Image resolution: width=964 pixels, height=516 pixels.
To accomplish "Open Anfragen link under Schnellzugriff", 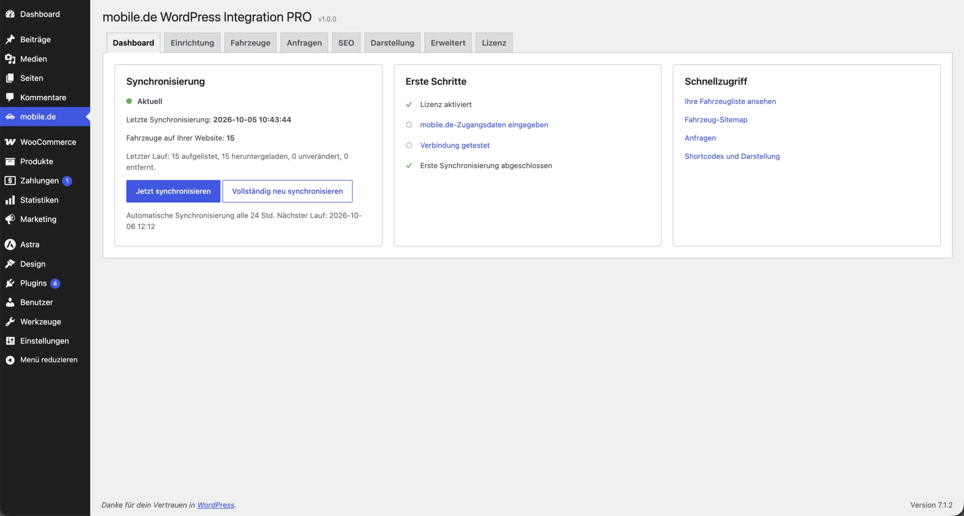I will (700, 138).
